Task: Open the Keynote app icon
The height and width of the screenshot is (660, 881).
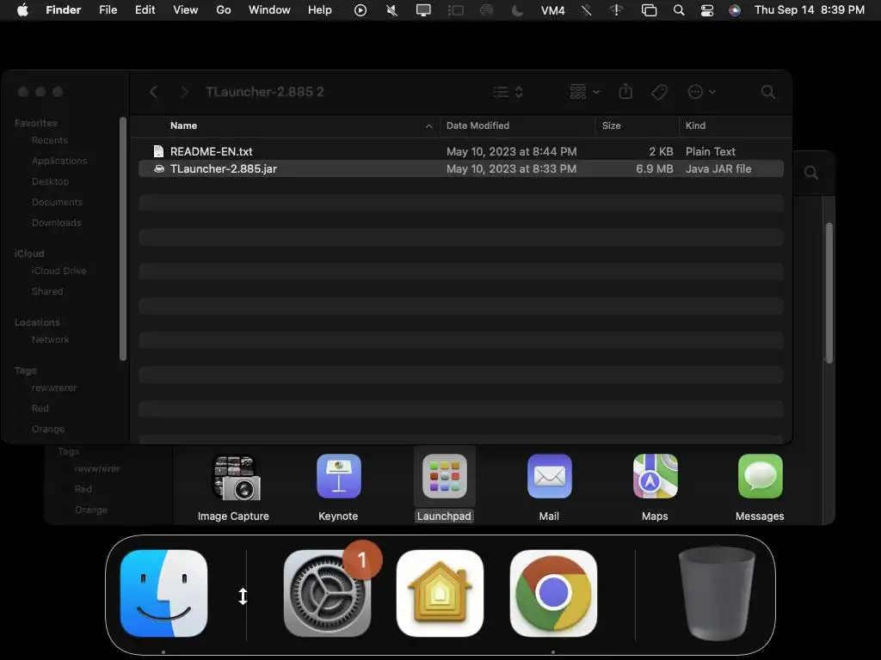Action: 339,476
